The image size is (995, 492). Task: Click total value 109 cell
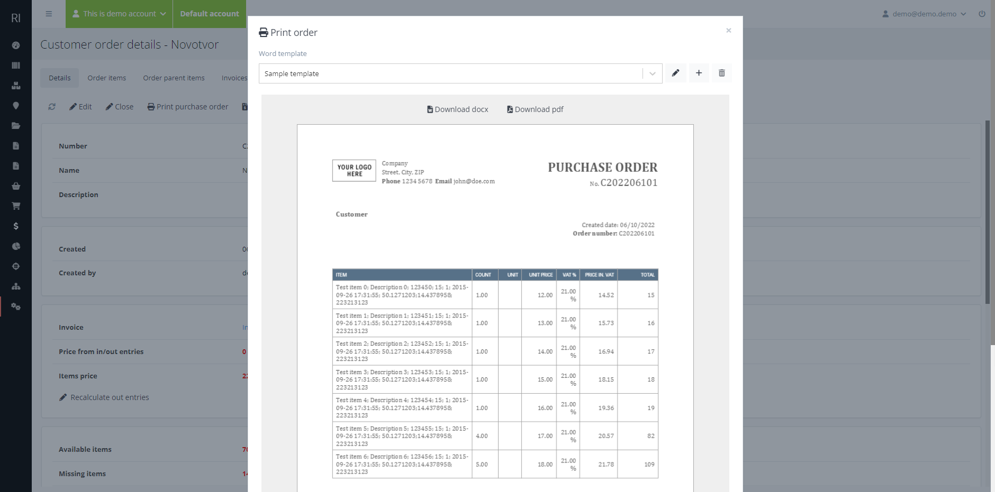click(638, 464)
